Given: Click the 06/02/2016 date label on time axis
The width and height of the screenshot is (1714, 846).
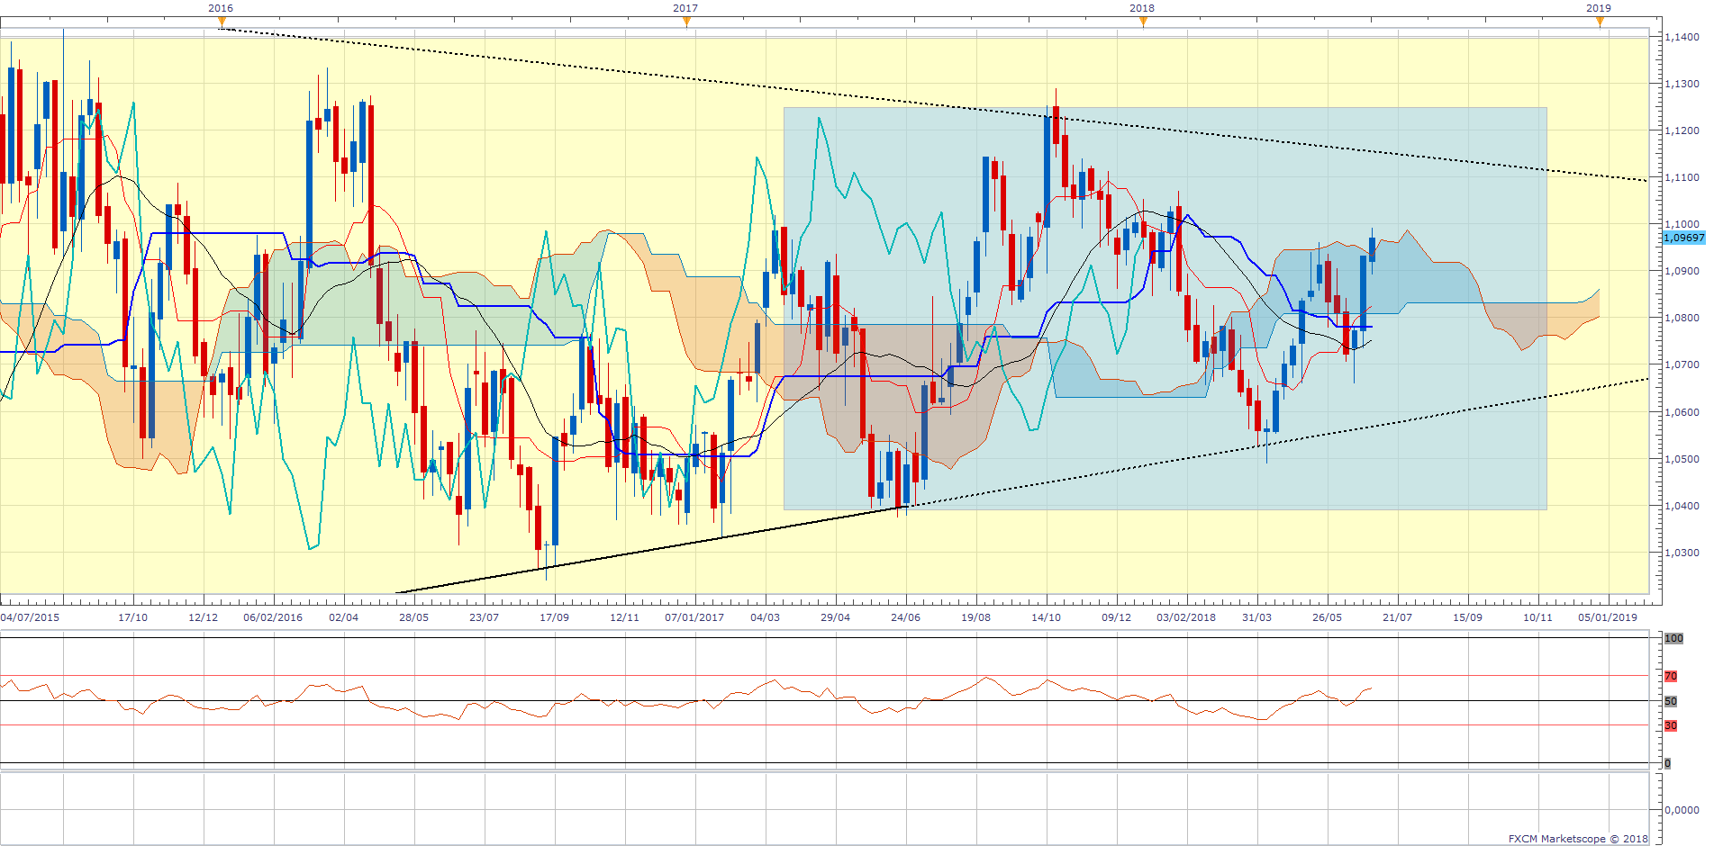Looking at the screenshot, I should pos(273,617).
